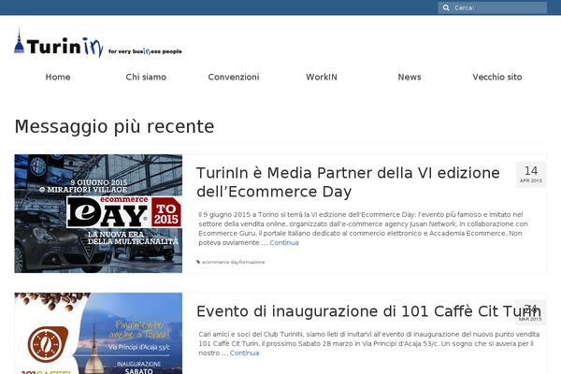
Task: Select WorkIN in the navigation bar
Action: [321, 77]
